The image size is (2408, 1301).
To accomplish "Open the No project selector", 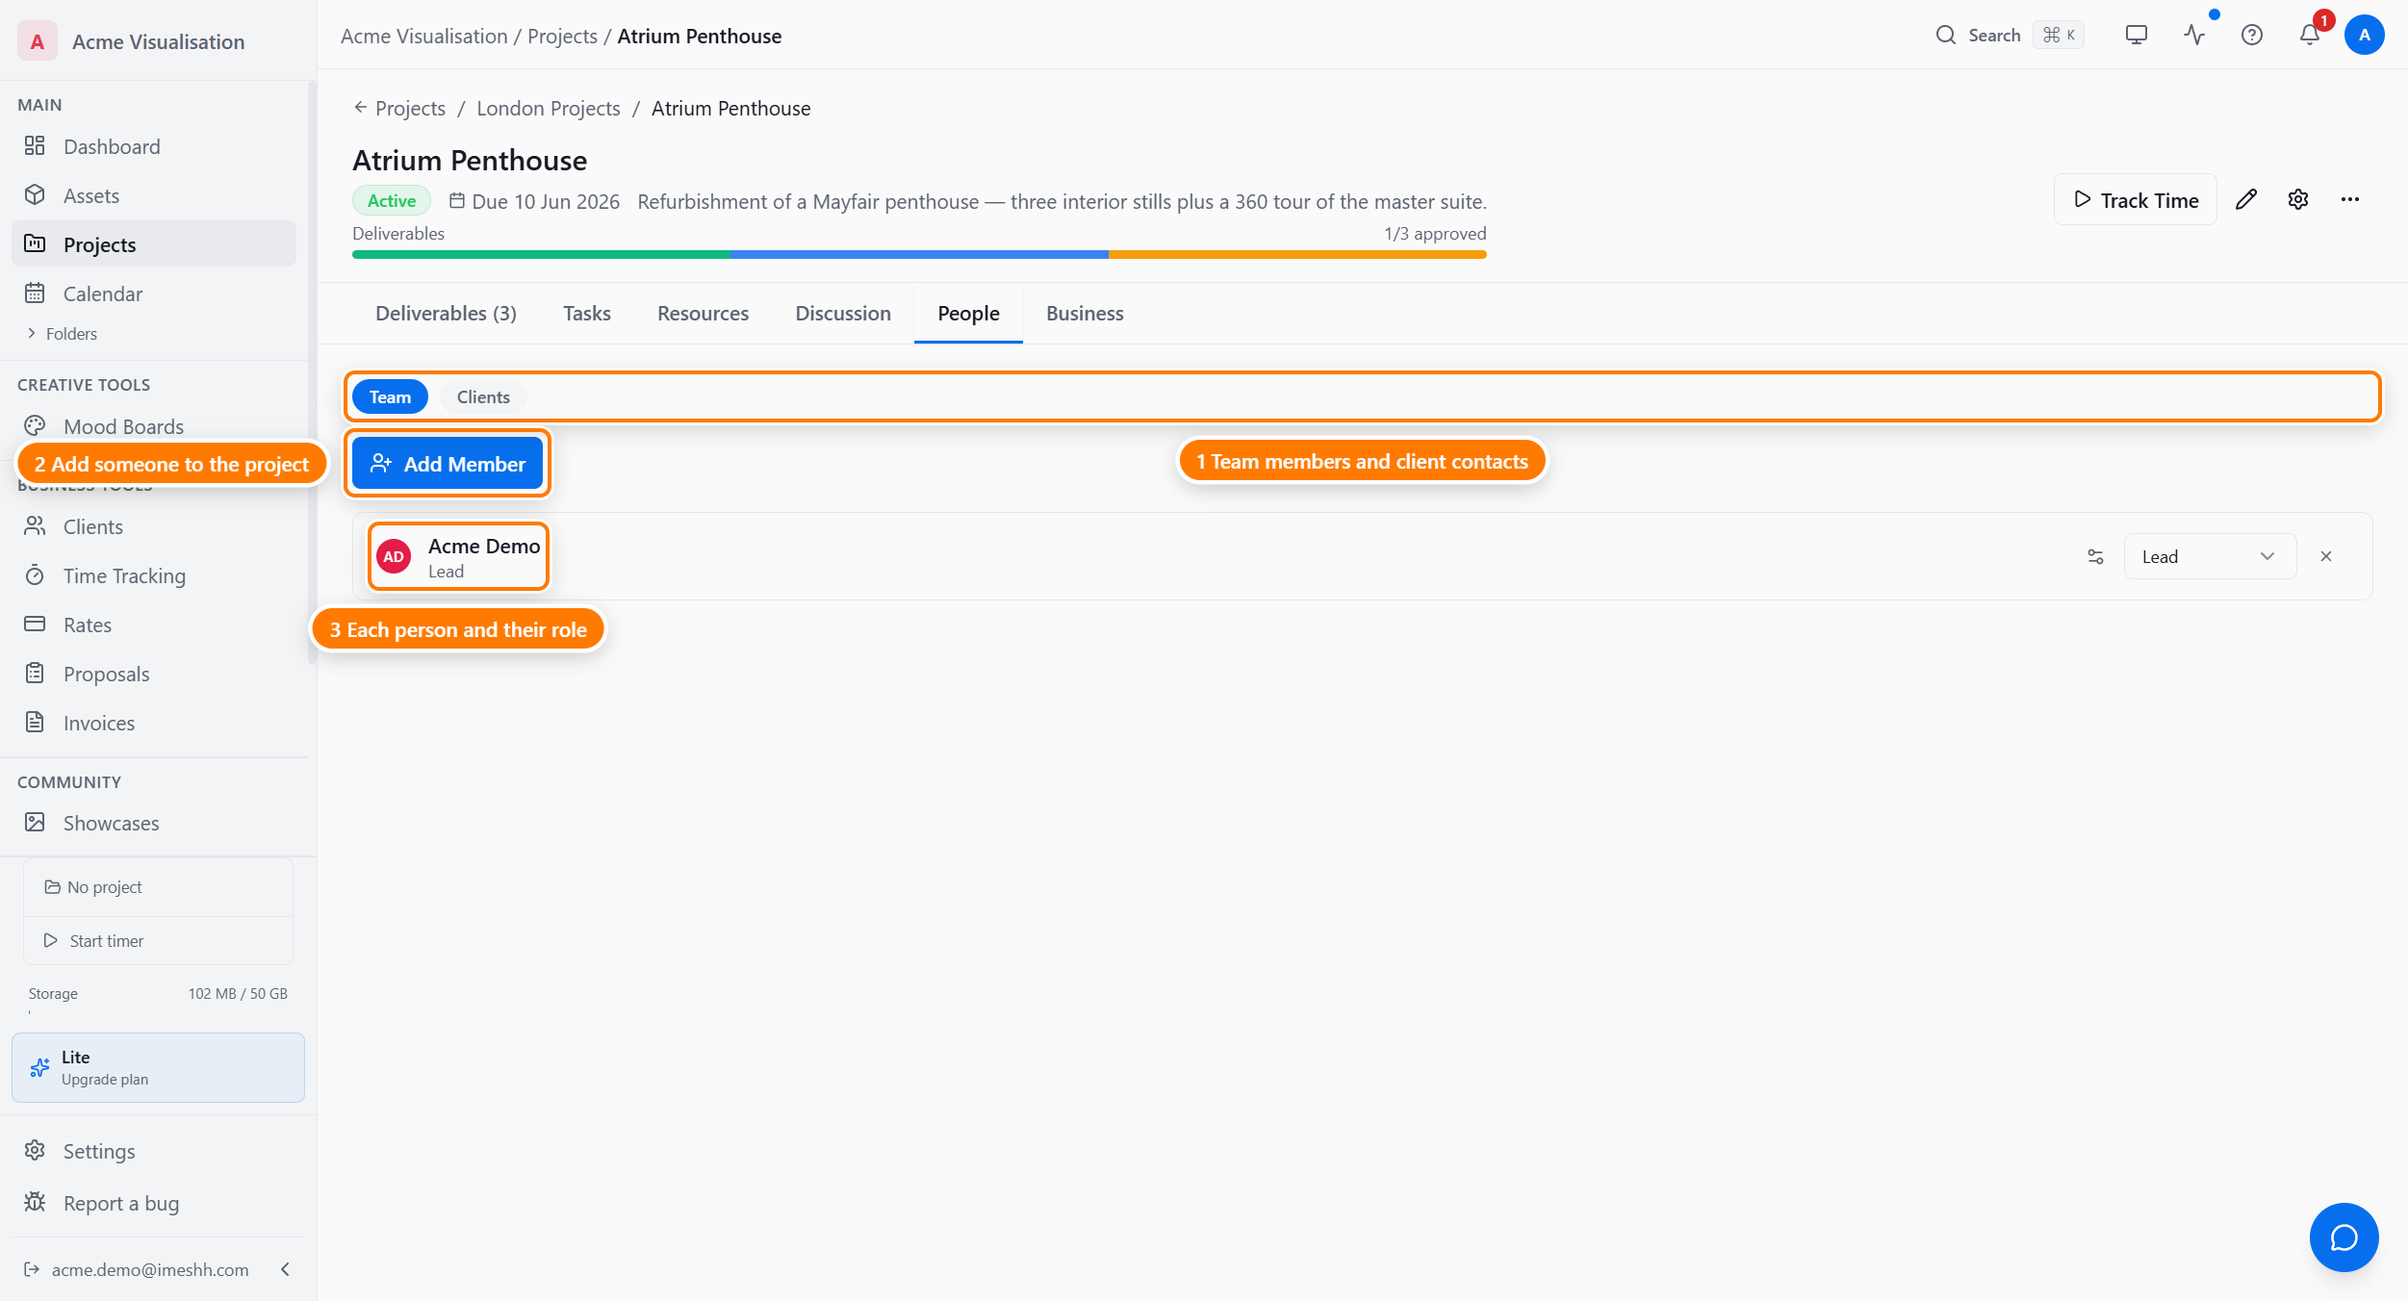I will click(x=158, y=887).
